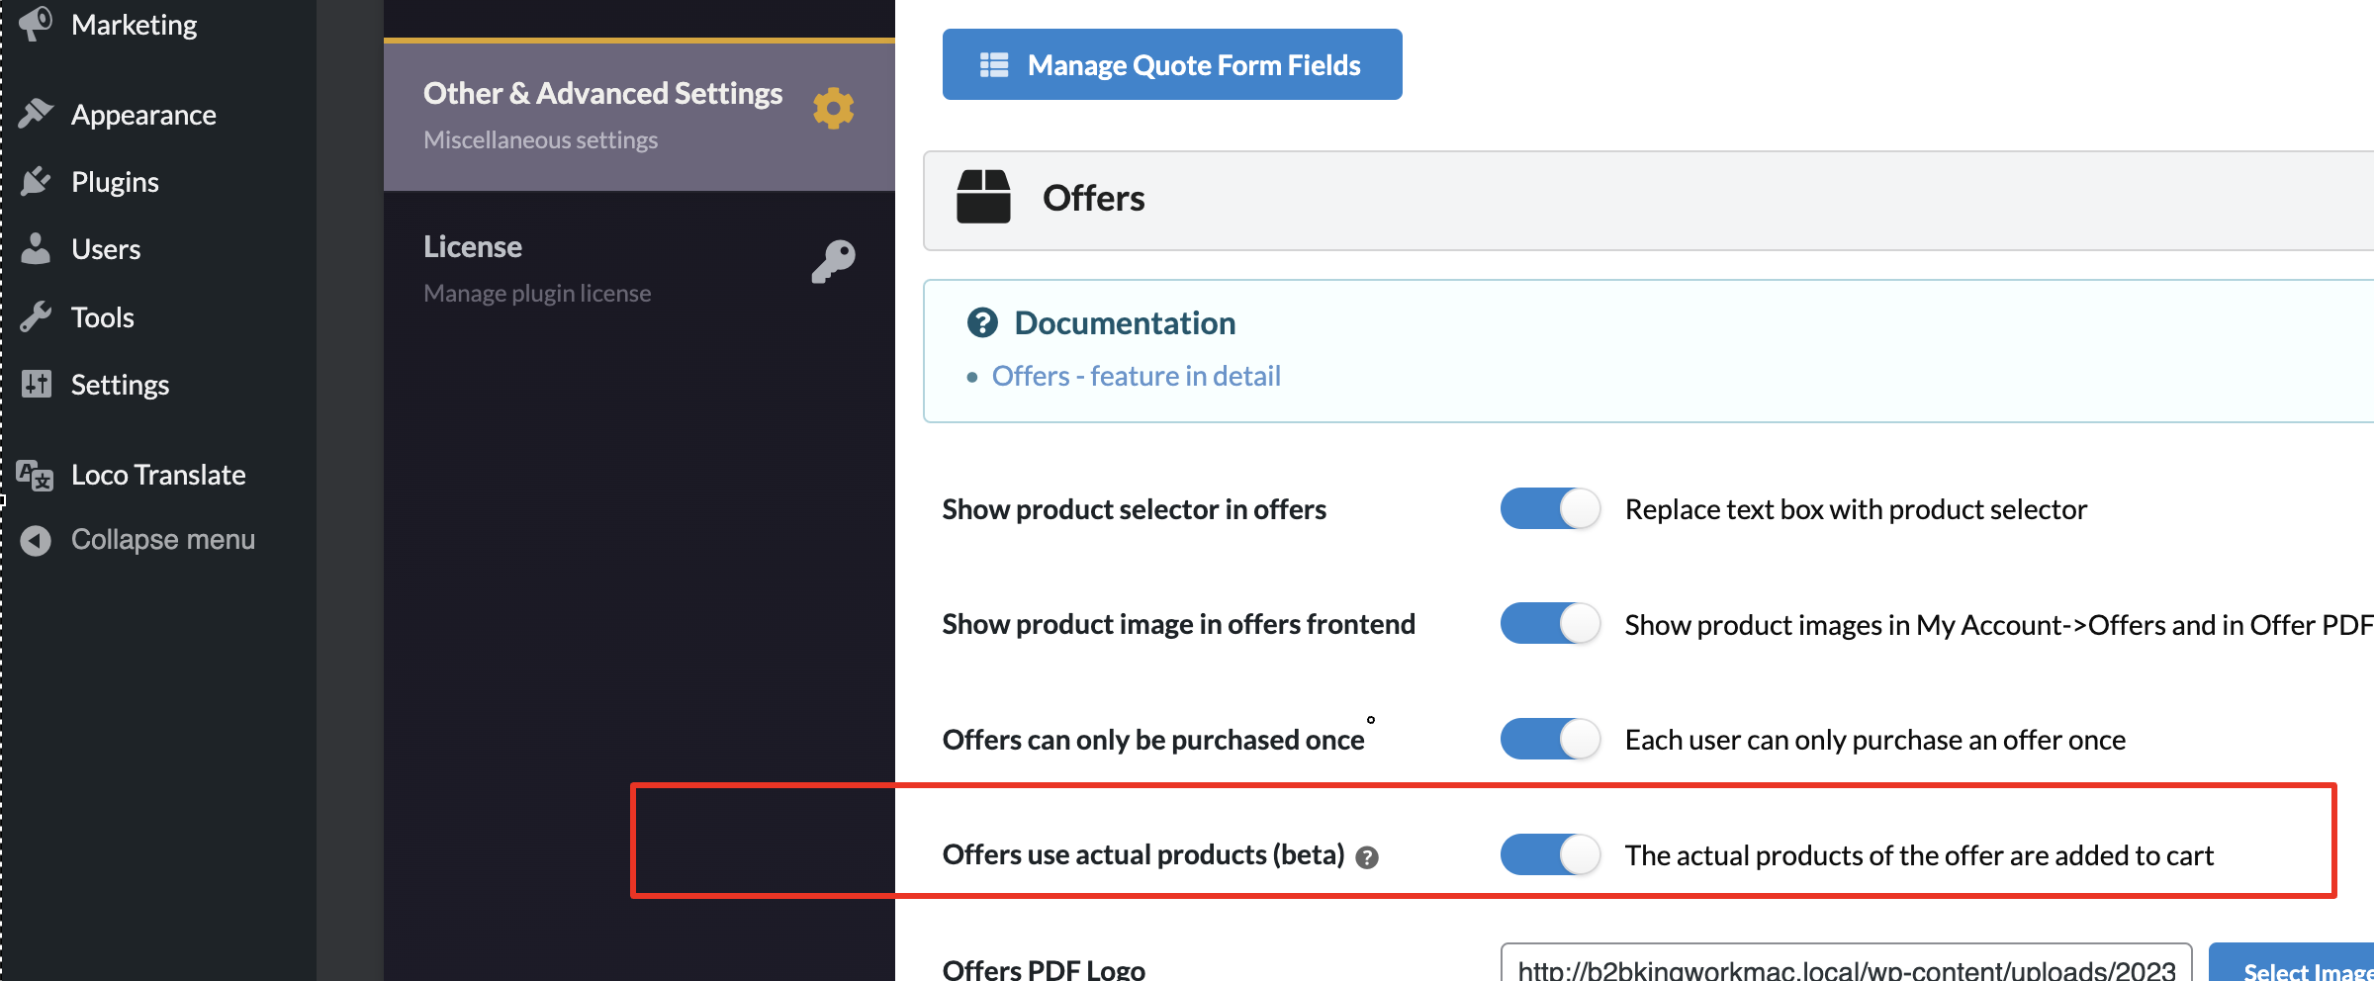The height and width of the screenshot is (981, 2374).
Task: Open the Tools menu
Action: [x=102, y=317]
